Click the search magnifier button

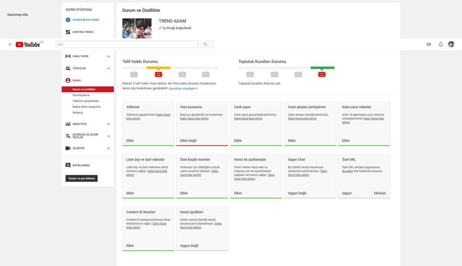206,45
